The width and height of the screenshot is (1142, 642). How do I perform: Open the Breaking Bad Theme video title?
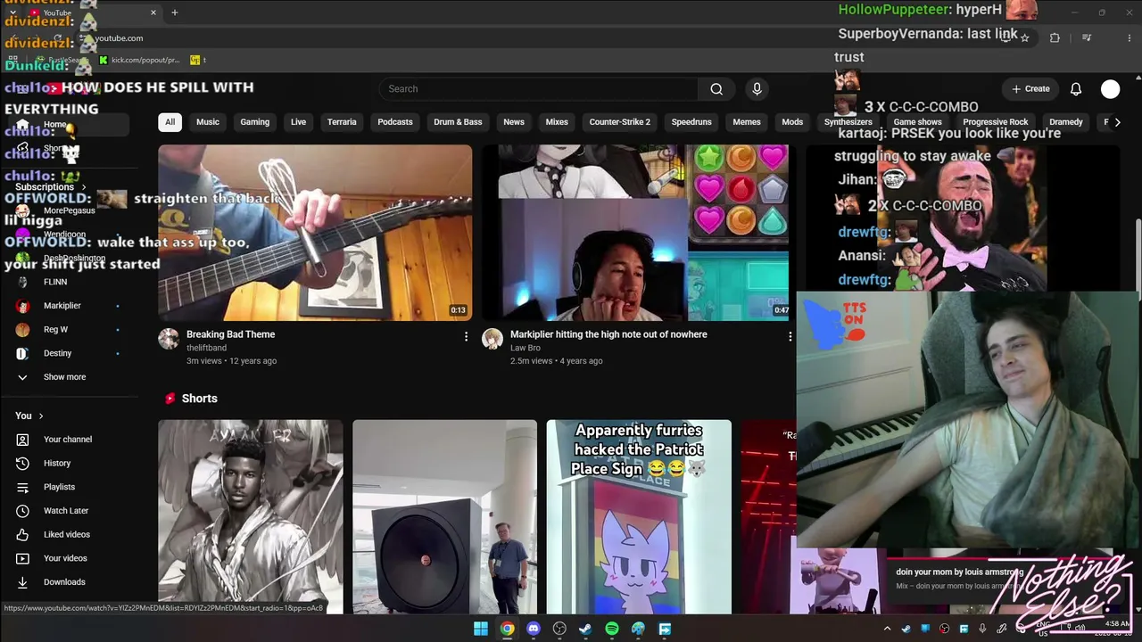click(x=230, y=334)
